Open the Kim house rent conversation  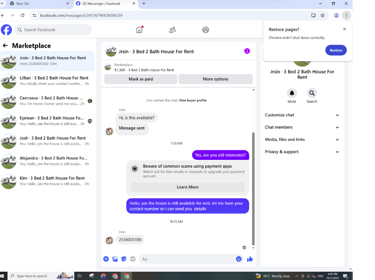[x=47, y=181]
